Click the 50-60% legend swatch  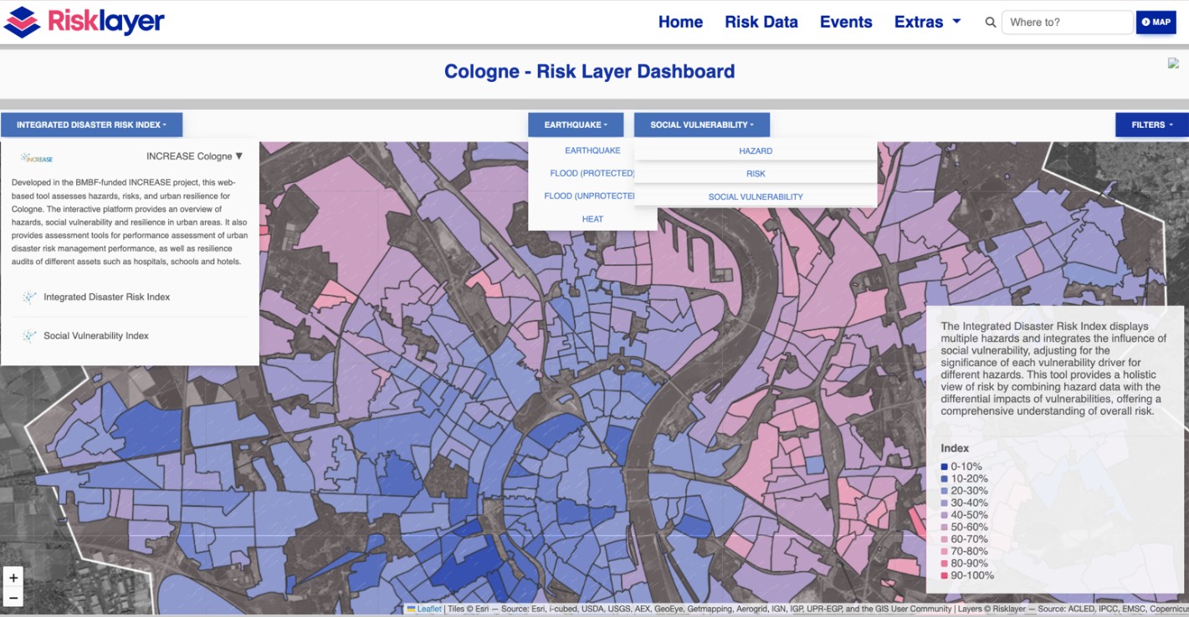point(945,528)
